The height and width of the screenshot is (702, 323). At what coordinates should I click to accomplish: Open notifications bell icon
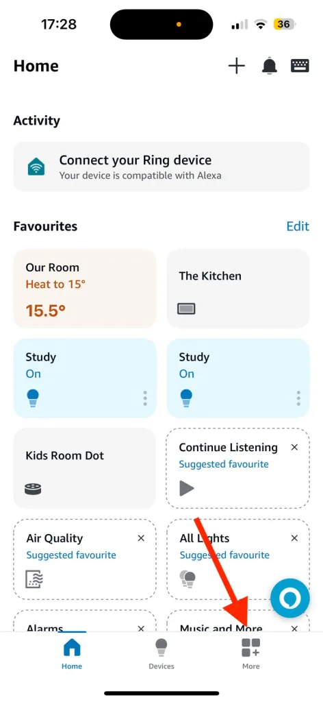click(269, 66)
